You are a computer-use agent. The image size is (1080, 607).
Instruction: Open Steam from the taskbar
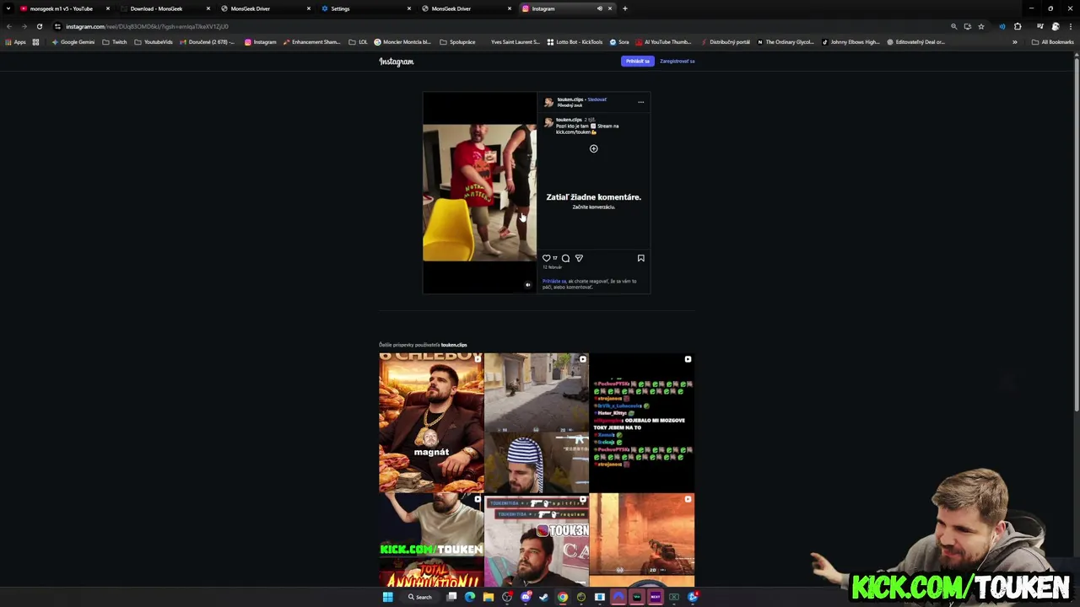(543, 597)
